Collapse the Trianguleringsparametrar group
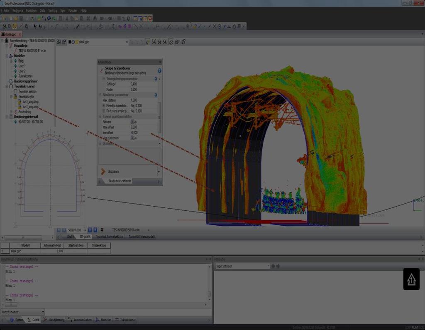 tap(103, 79)
